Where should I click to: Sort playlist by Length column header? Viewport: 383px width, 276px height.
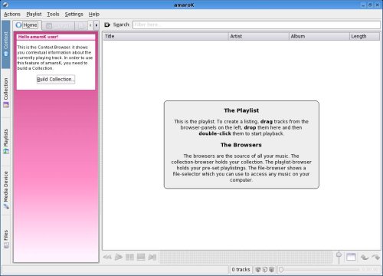[x=365, y=36]
